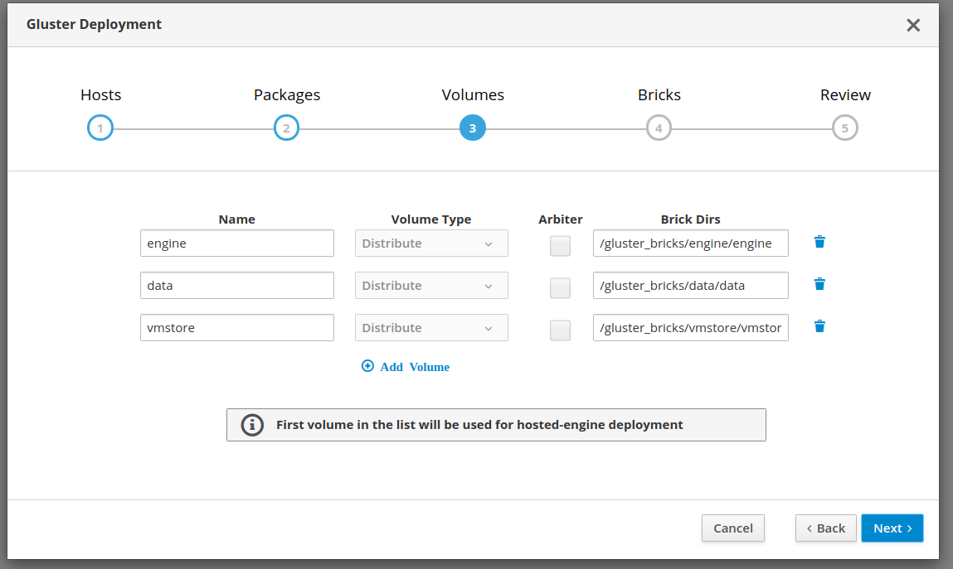Click the engine volume Name field
The image size is (953, 569).
point(237,244)
